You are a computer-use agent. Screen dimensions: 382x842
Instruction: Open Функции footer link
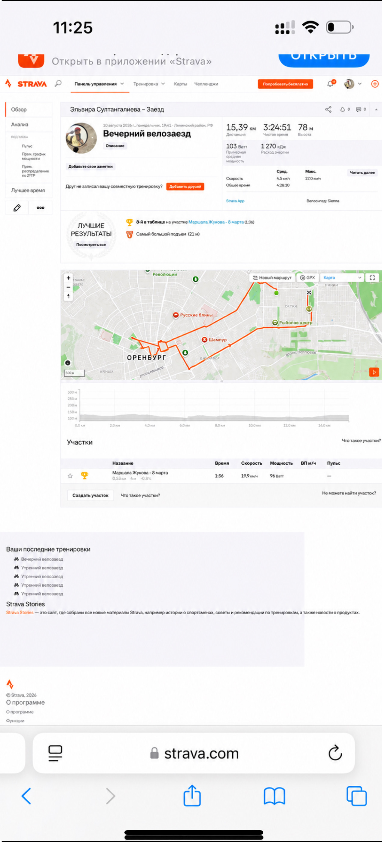[15, 721]
